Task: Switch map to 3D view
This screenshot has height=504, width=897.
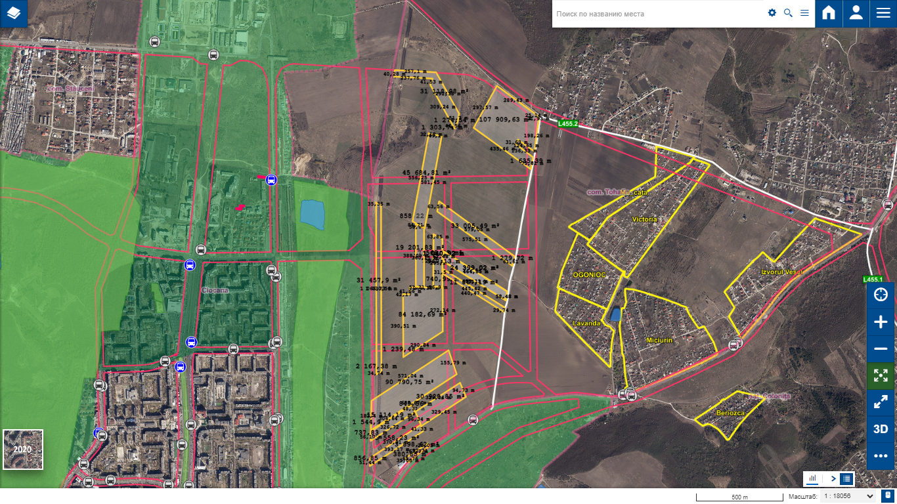Action: coord(881,429)
